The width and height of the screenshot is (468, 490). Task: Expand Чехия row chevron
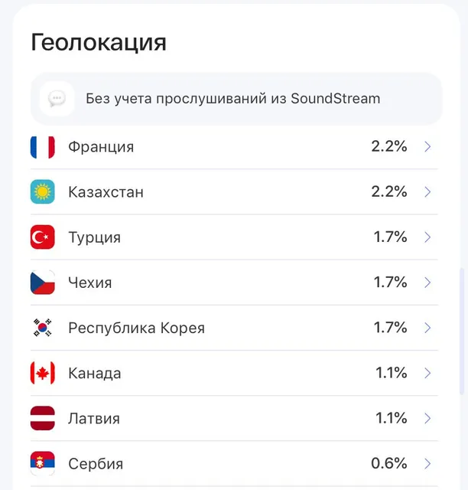coord(427,283)
